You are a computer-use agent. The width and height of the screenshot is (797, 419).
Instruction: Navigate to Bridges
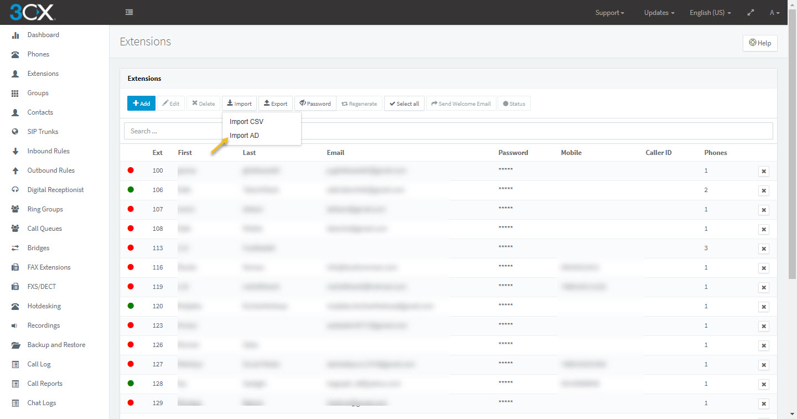[x=38, y=248]
